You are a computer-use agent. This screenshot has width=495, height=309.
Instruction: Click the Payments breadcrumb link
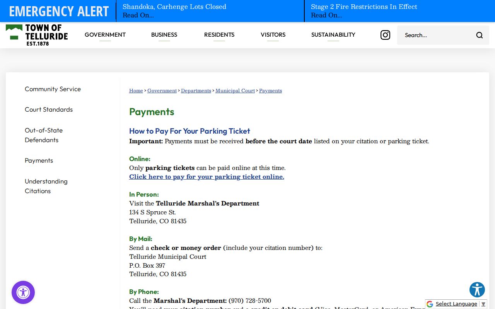pyautogui.click(x=270, y=91)
